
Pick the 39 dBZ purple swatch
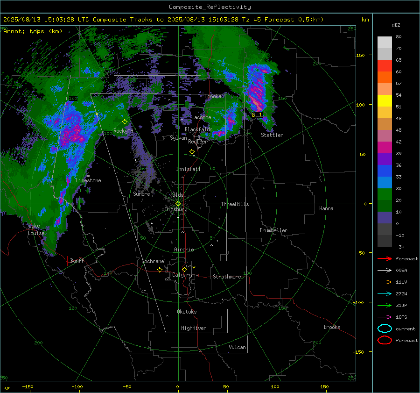[385, 159]
